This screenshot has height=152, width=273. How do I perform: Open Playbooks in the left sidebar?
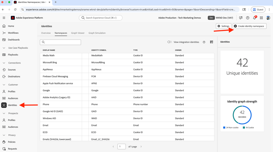(x=13, y=55)
